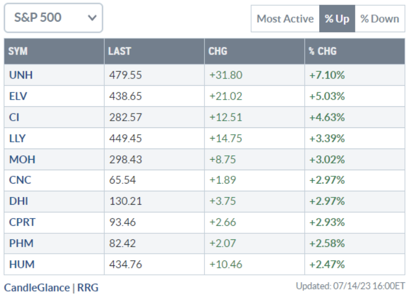
Task: Open the ELV symbol link
Action: click(x=18, y=96)
